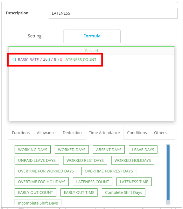Insert the LATENESS TIME variable
Viewport: 183px width, 209px height.
134,182
